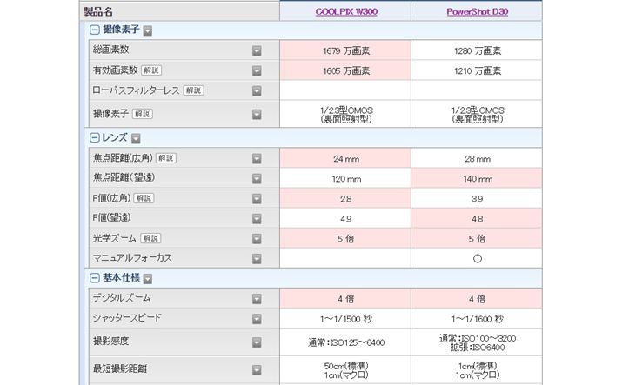Select the 拡張:ISO6400 value
Screen dimensions: 622x385
(x=478, y=348)
